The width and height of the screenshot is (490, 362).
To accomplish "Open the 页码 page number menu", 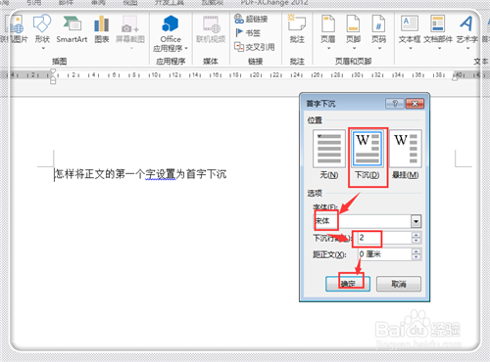I will 379,32.
